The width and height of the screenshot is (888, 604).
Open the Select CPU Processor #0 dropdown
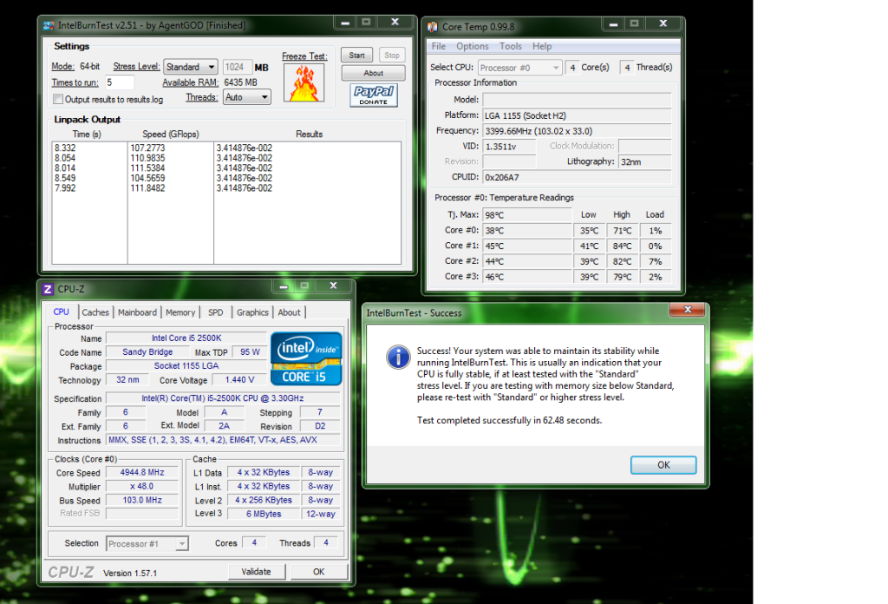pos(520,68)
